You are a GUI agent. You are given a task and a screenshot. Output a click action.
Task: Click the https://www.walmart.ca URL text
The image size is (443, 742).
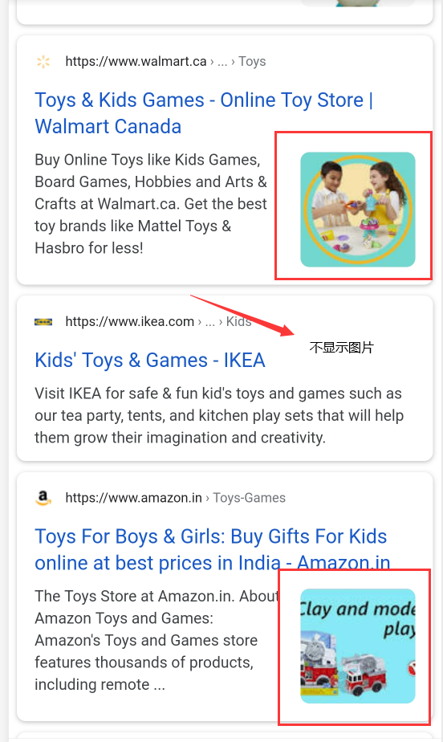(136, 62)
